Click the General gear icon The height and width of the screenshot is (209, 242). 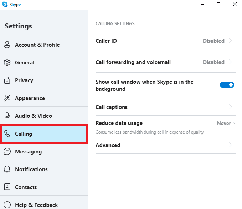7,62
